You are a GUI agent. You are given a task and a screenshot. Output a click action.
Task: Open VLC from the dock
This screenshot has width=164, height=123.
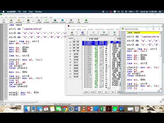point(84,109)
